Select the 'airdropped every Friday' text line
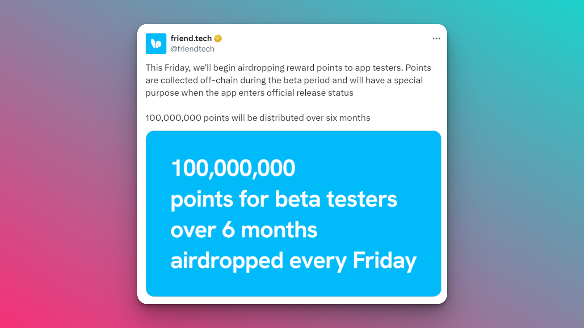 tap(294, 260)
